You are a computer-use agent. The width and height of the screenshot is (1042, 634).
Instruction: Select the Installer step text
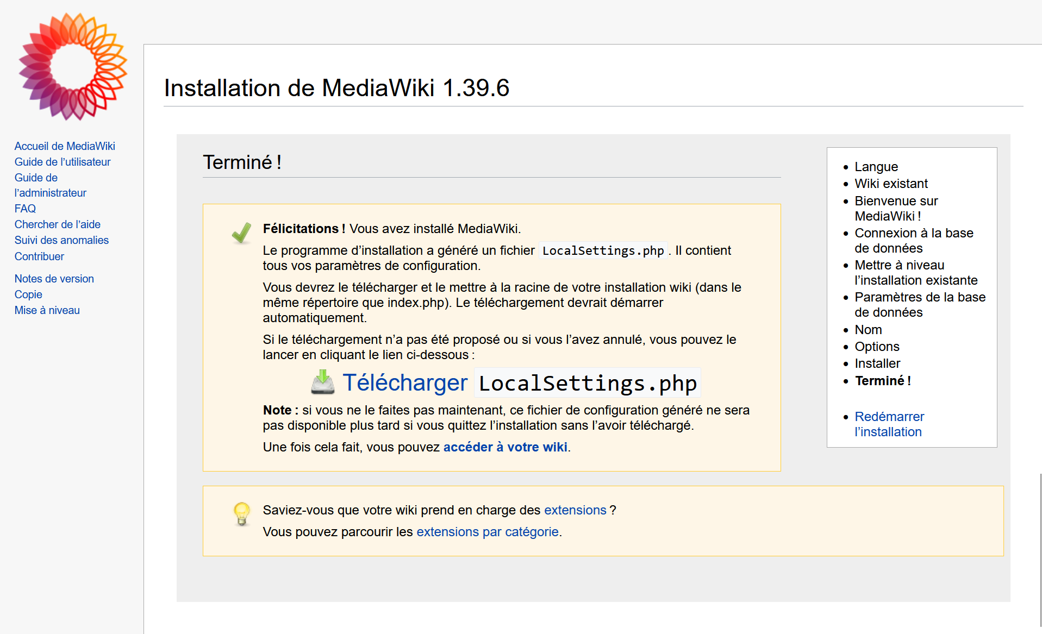pos(877,363)
